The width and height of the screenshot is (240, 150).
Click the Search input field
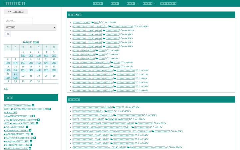[x=18, y=21]
